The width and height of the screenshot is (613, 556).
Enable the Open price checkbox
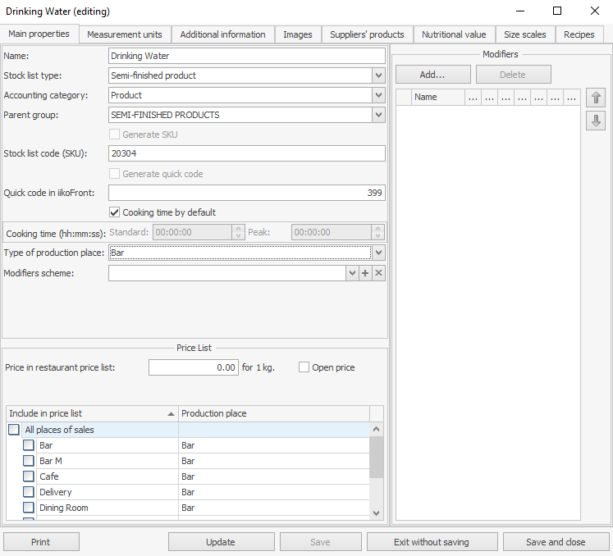coord(304,367)
